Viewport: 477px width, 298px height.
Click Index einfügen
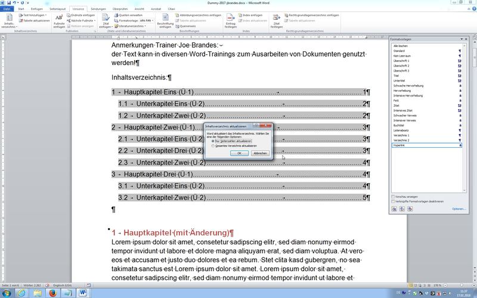coord(250,15)
